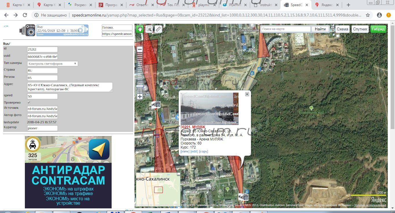Zoom out the map with minus button
The image size is (395, 213).
click(x=140, y=49)
